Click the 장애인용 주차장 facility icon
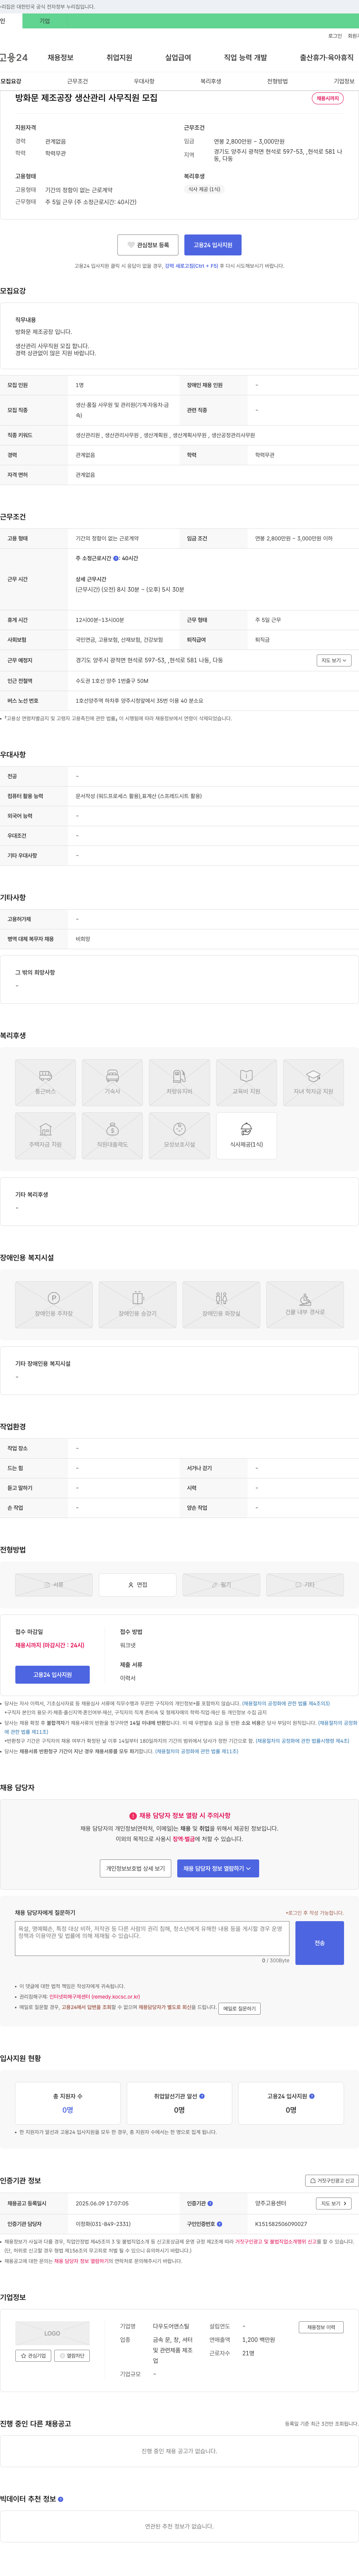 pos(54,1305)
